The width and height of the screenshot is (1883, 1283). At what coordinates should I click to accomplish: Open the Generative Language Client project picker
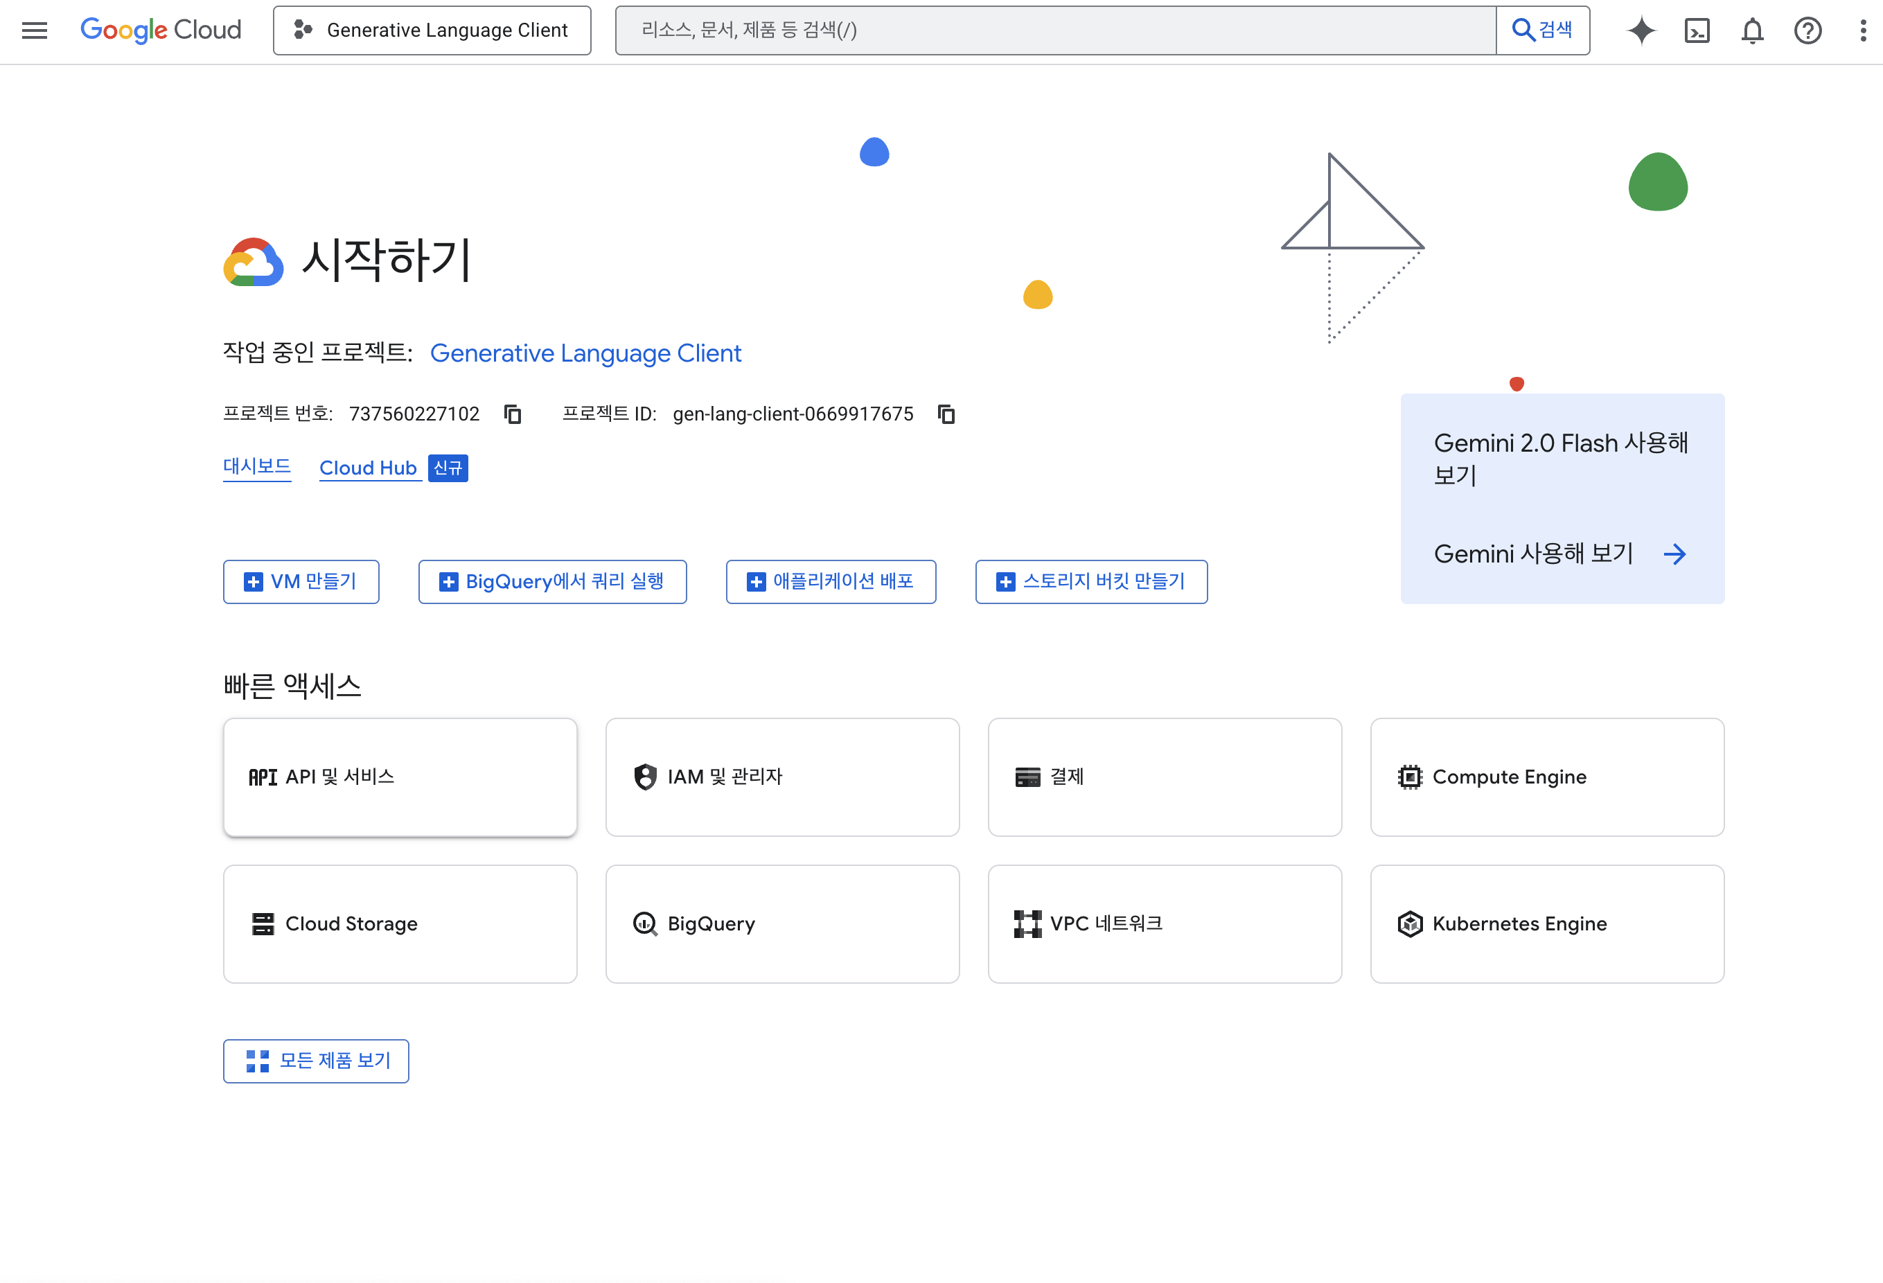pyautogui.click(x=432, y=30)
